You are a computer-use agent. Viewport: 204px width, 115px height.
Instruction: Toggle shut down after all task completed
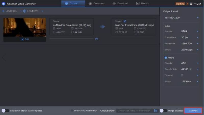point(5,111)
